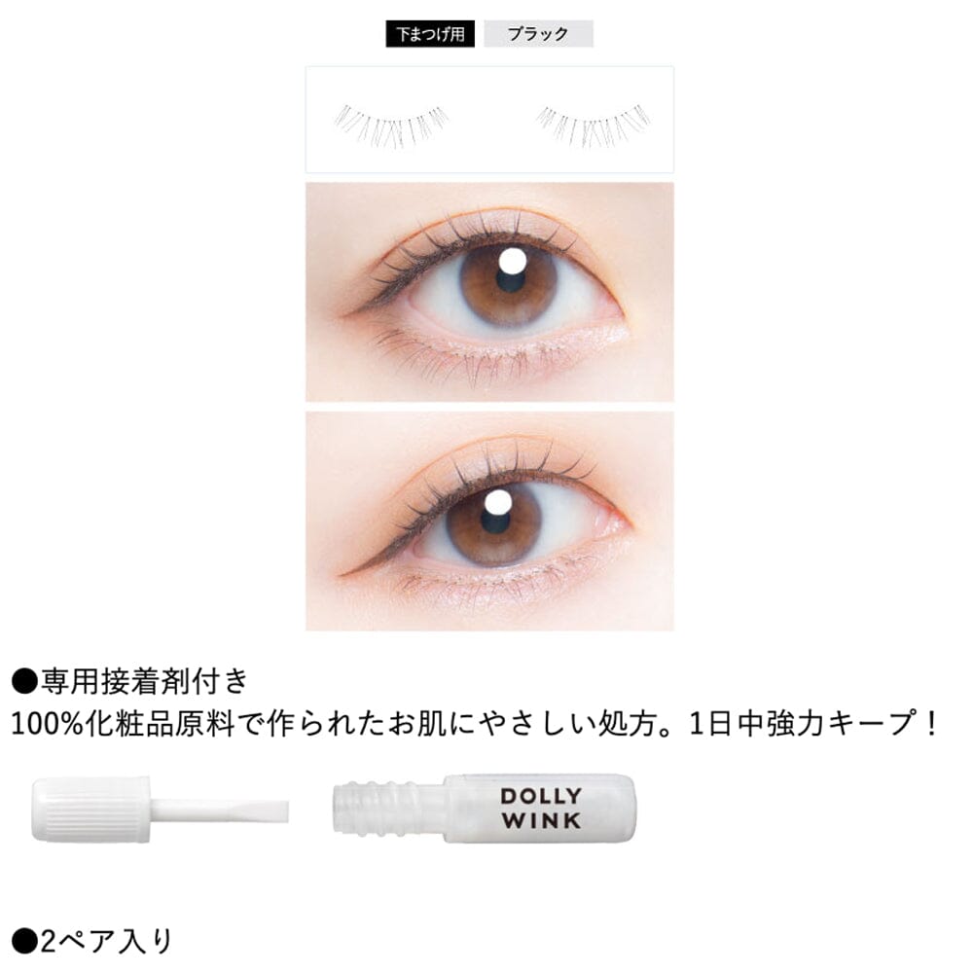The width and height of the screenshot is (973, 973).
Task: Click the 専用接着剤付き heading text
Action: [x=145, y=681]
